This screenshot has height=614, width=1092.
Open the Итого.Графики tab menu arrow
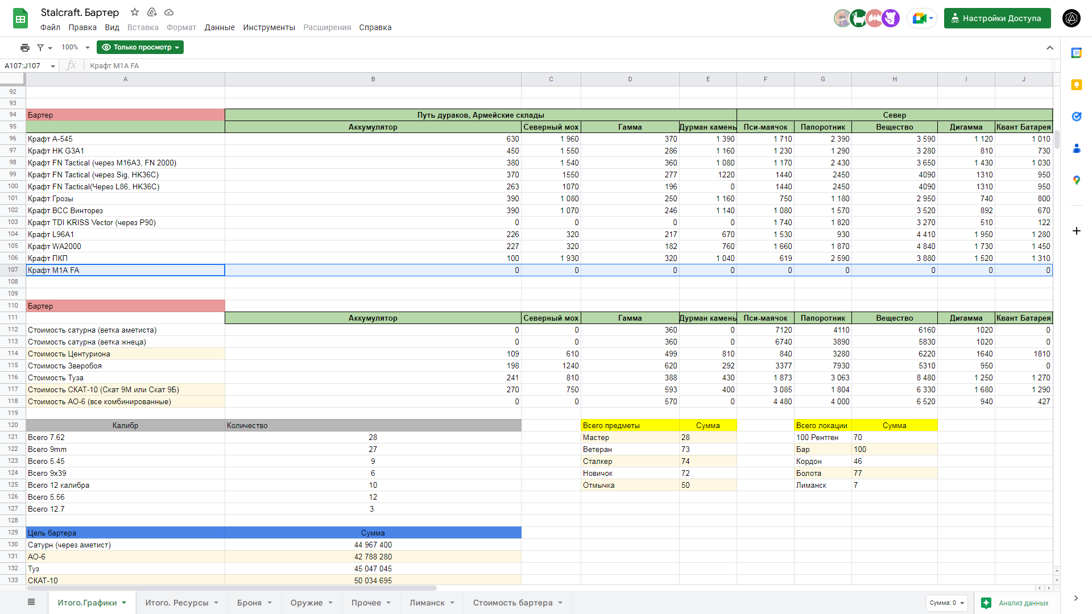[x=124, y=603]
